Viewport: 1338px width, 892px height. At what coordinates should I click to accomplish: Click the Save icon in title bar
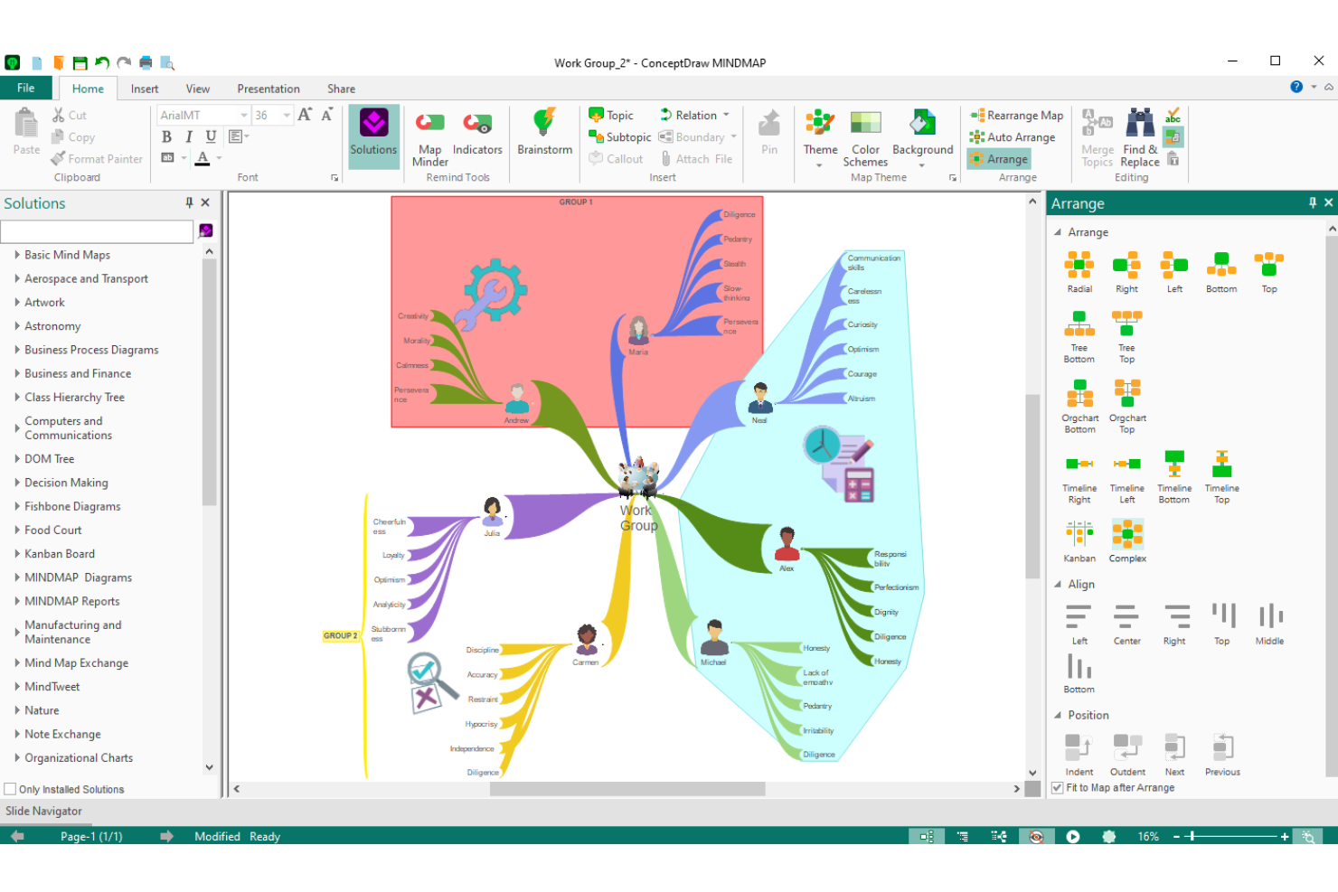80,62
